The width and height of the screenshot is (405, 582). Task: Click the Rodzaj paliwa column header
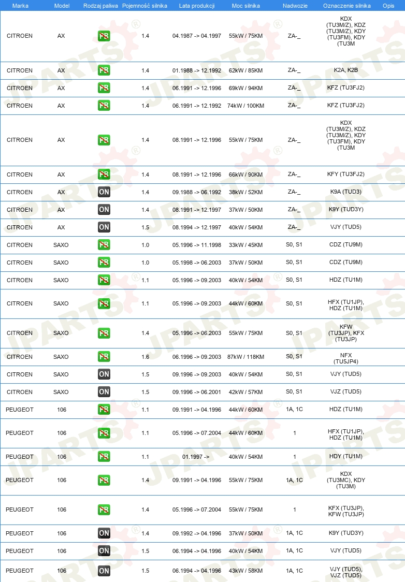(x=100, y=6)
